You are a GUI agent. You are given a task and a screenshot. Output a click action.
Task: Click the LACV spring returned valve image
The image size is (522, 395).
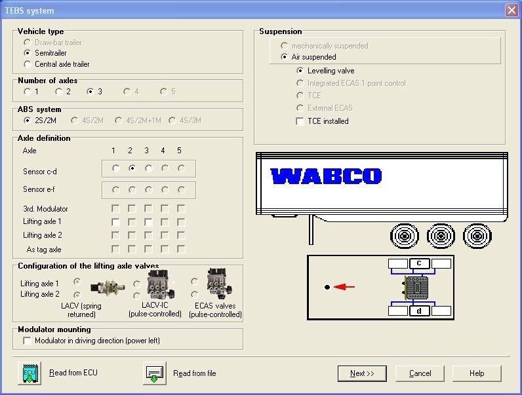[107, 287]
